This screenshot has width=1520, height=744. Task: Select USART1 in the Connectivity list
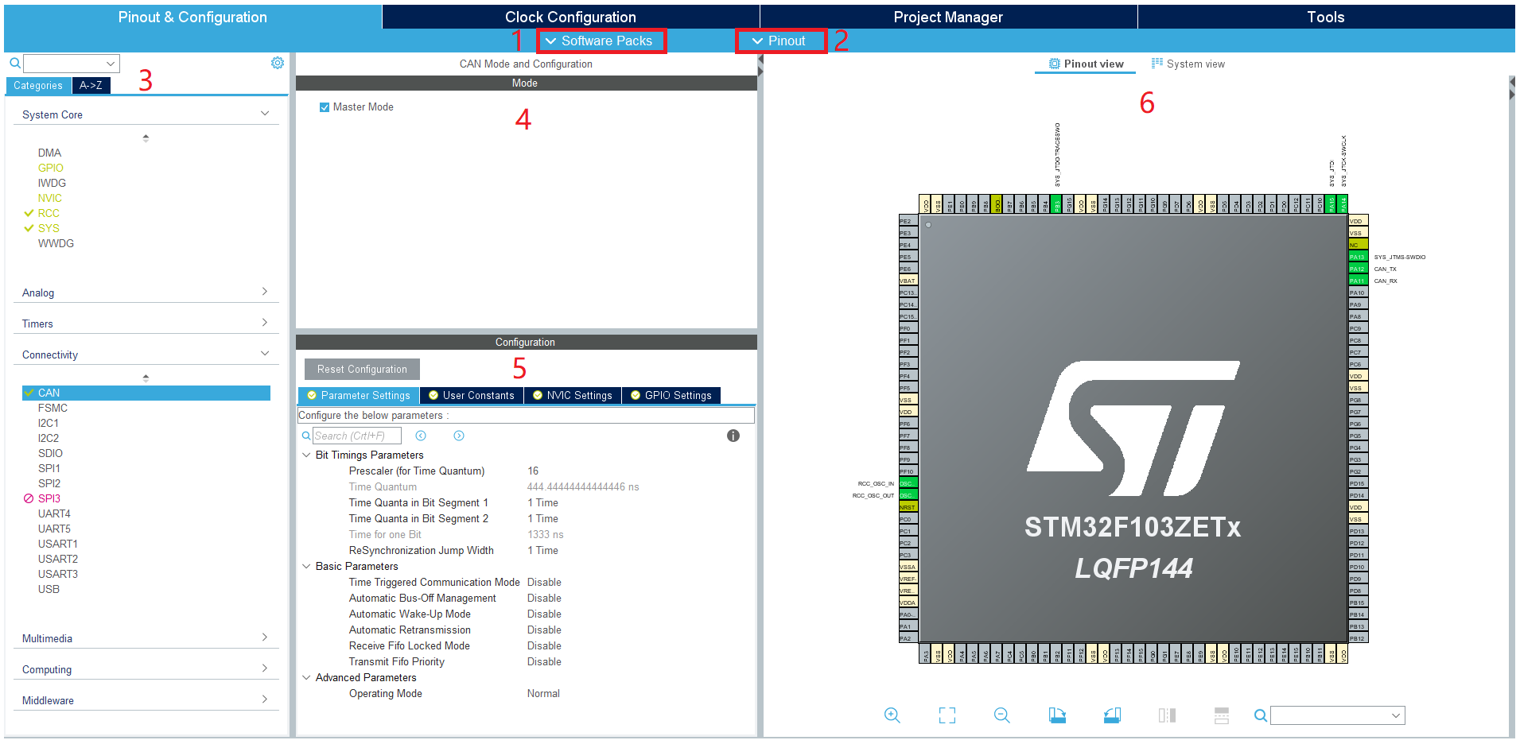point(58,544)
